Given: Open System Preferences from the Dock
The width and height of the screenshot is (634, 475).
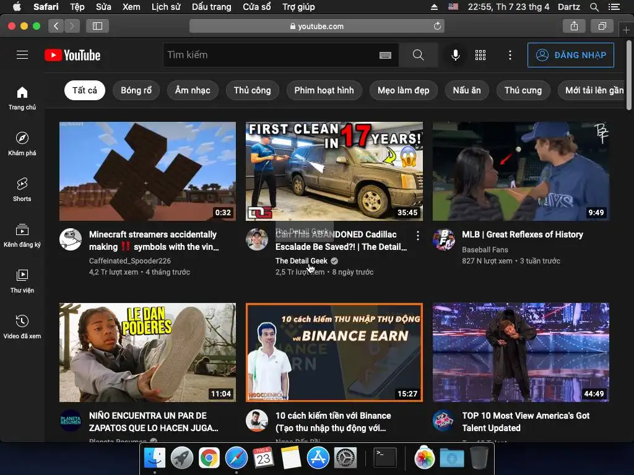Looking at the screenshot, I should 345,458.
